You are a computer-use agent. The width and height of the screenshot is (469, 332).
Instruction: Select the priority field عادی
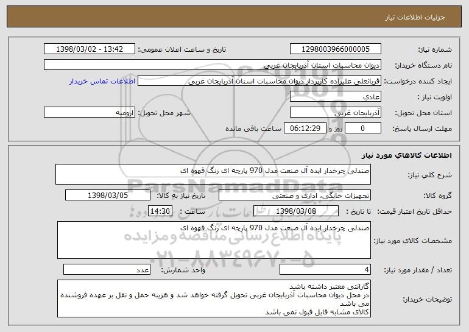click(x=335, y=97)
